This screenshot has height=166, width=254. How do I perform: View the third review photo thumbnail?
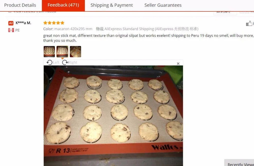pos(75,51)
